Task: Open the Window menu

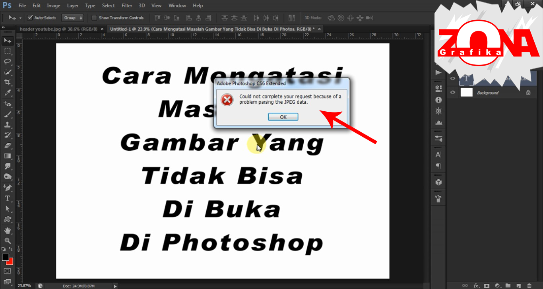Action: 177,6
